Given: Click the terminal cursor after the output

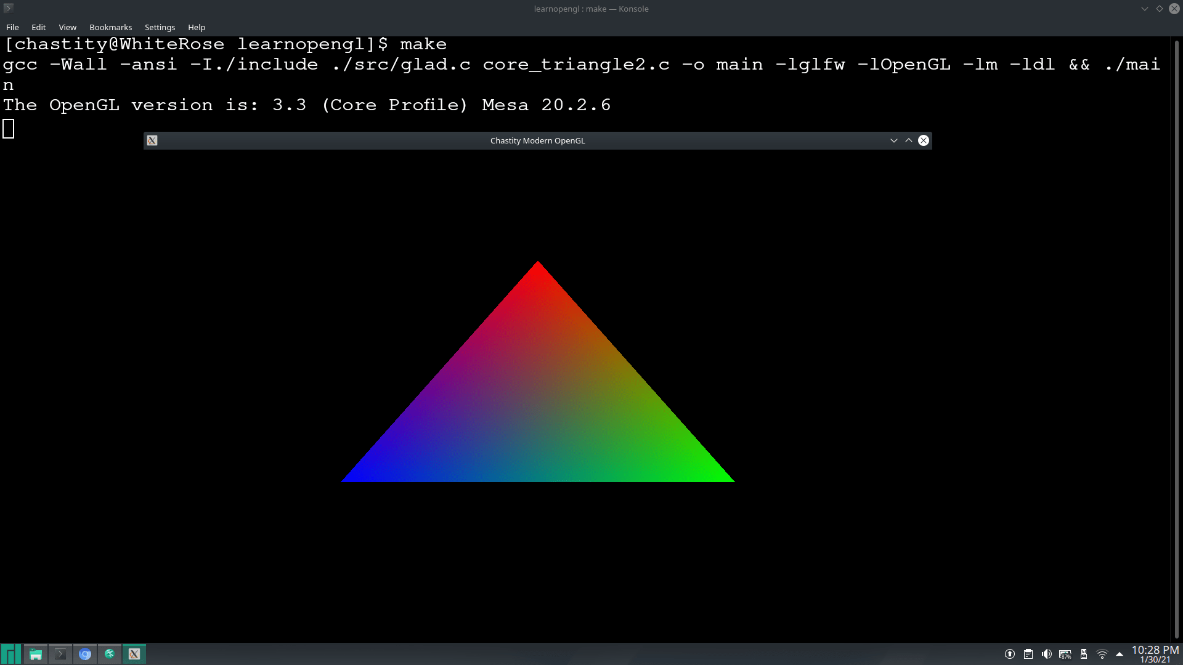Looking at the screenshot, I should 7,128.
